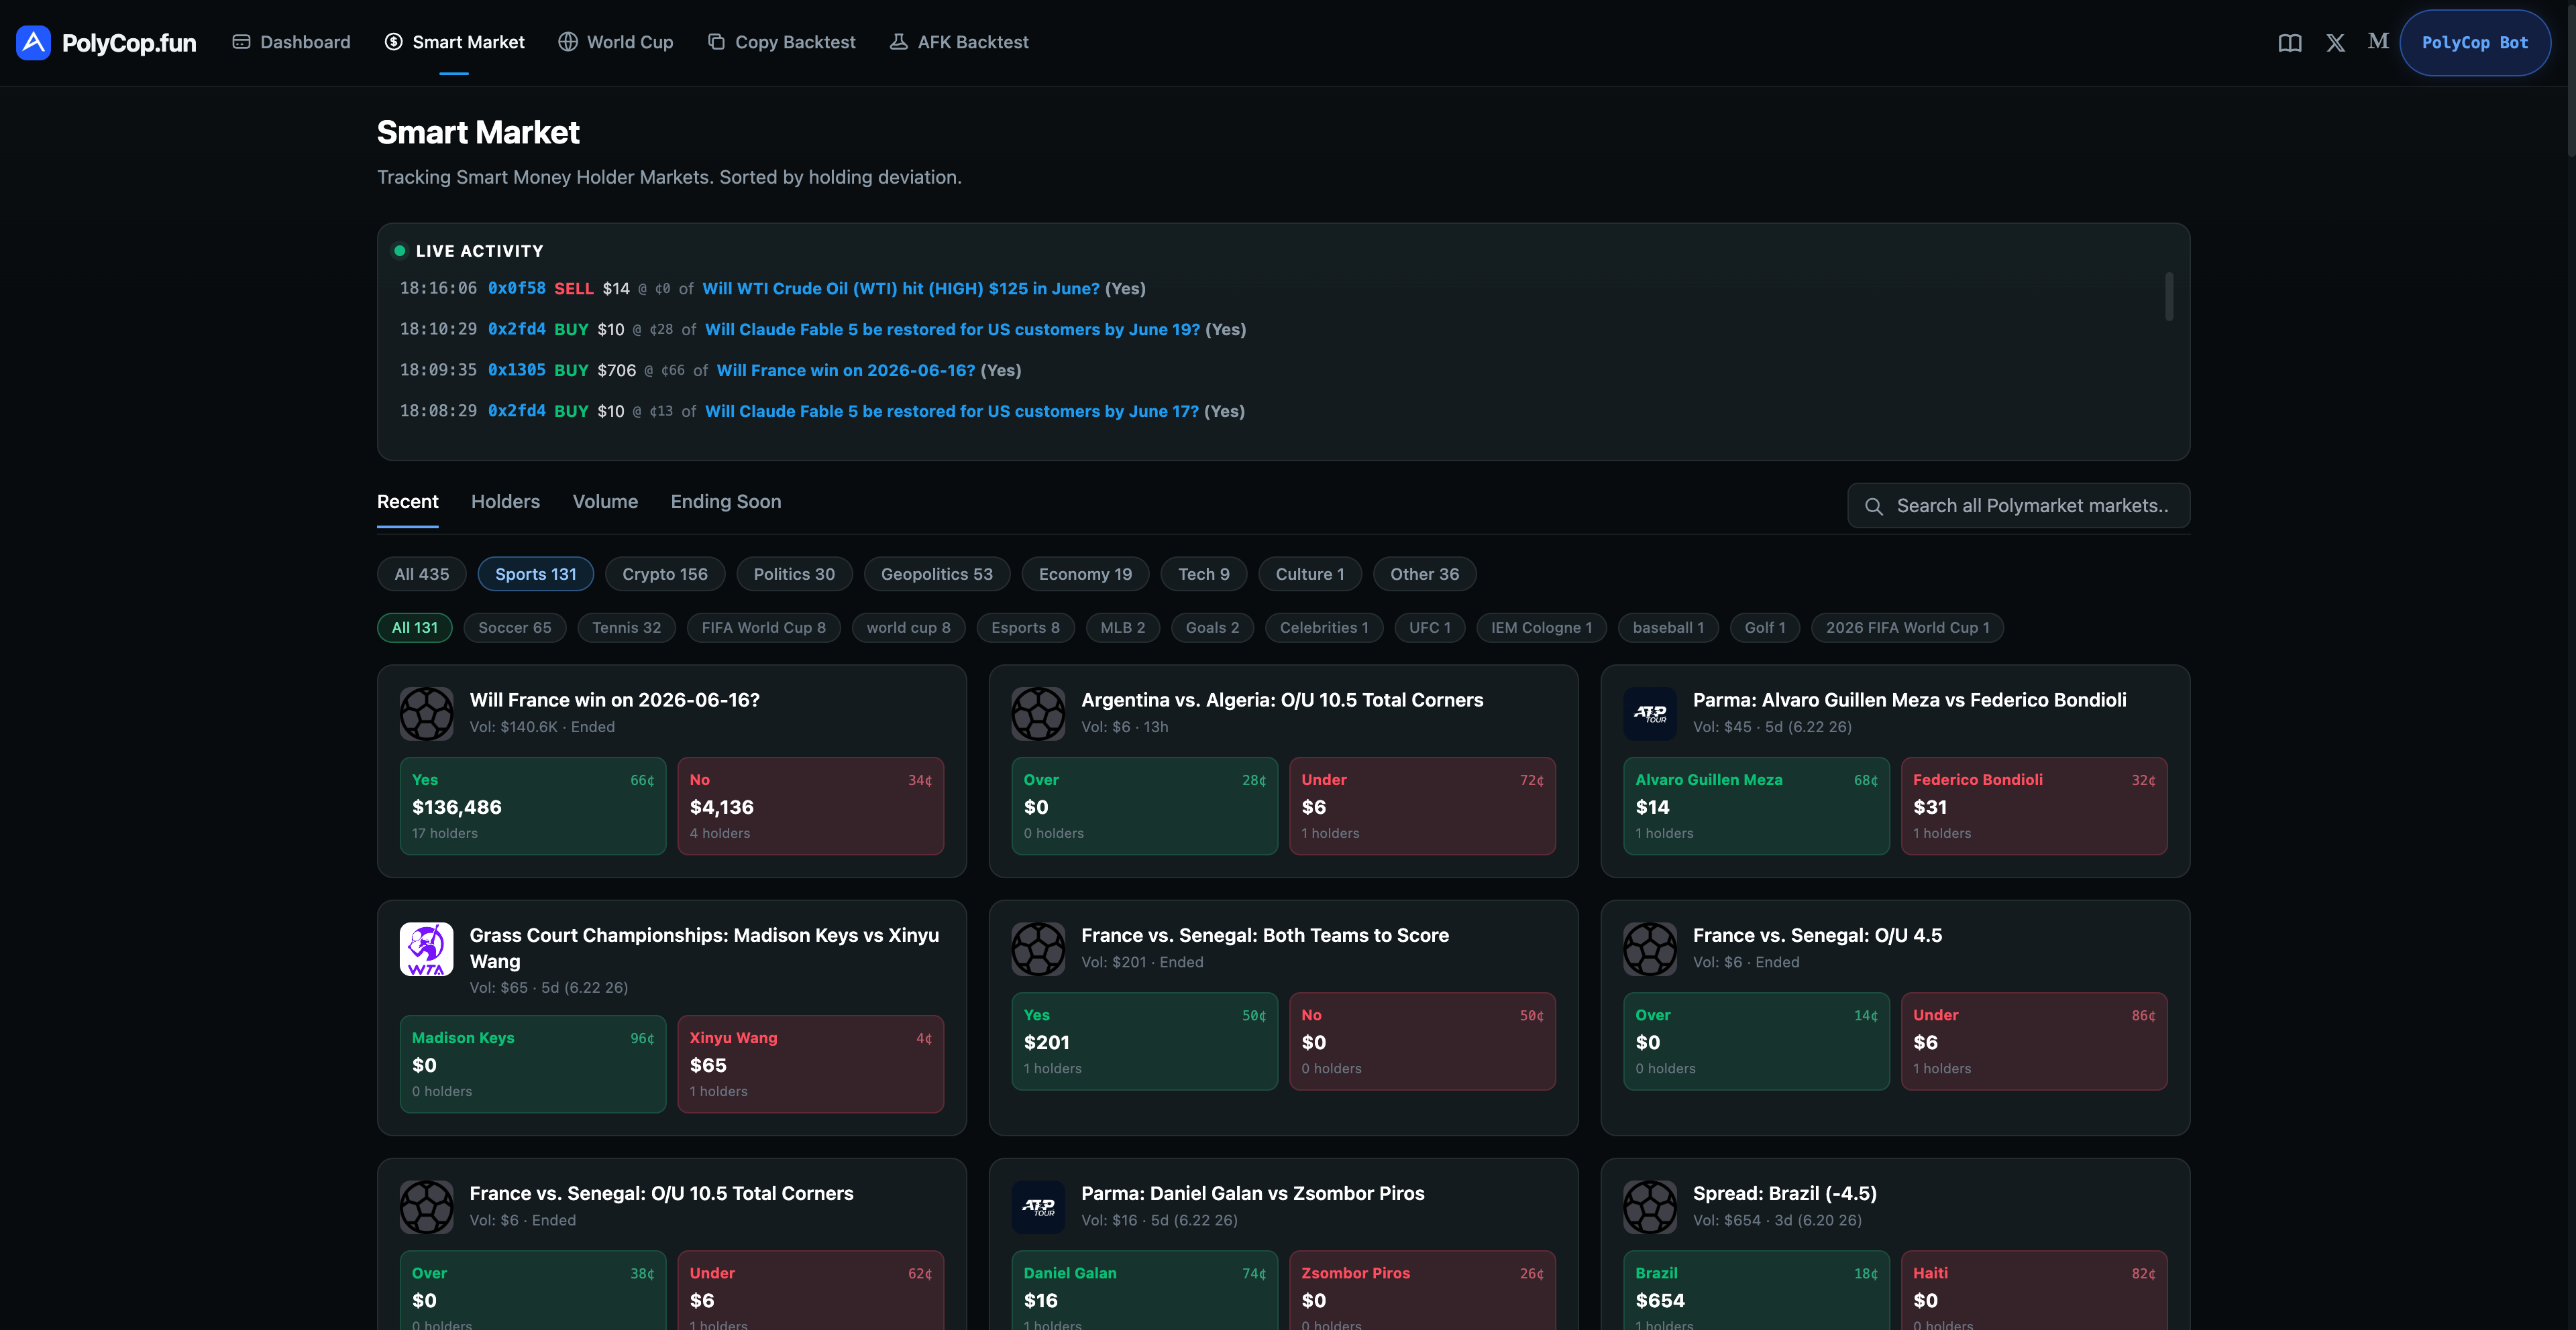Filter by 2026 FIFA World Cup 1 subcategory
Viewport: 2576px width, 1330px height.
(1907, 627)
